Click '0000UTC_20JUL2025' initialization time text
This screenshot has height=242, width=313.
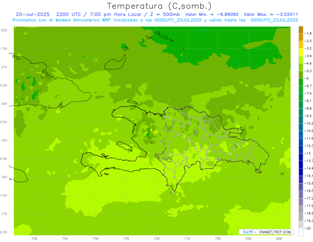(178, 20)
